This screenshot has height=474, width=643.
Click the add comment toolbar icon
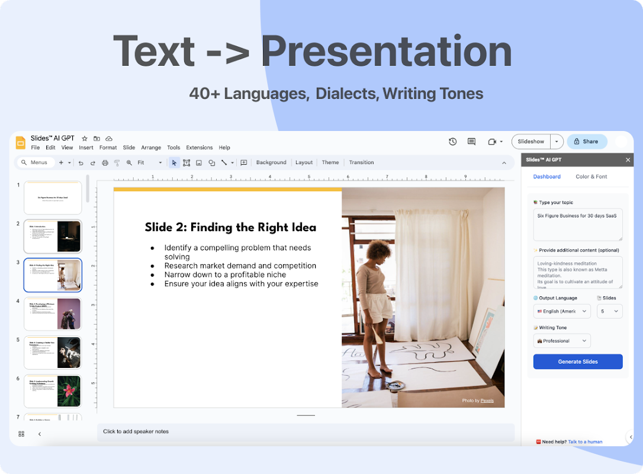pyautogui.click(x=243, y=163)
